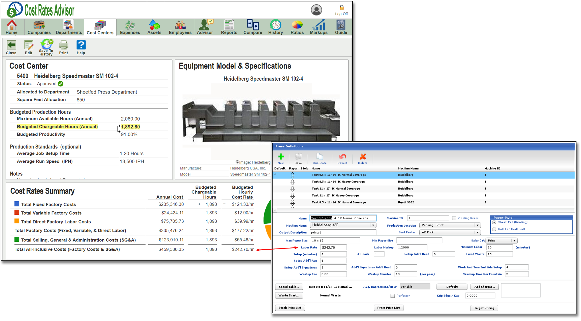Click the Minimum Labor input field
This screenshot has height=321, width=581.
(499, 248)
